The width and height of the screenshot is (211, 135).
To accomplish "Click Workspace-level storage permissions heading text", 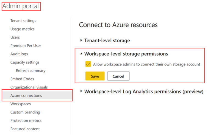I will point(126,54).
